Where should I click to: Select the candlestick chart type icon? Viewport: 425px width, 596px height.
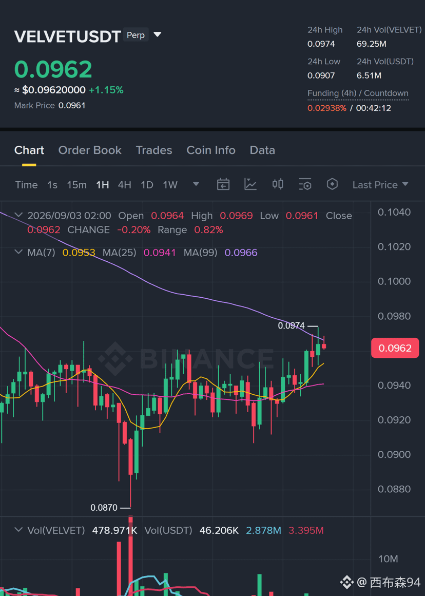pos(278,184)
